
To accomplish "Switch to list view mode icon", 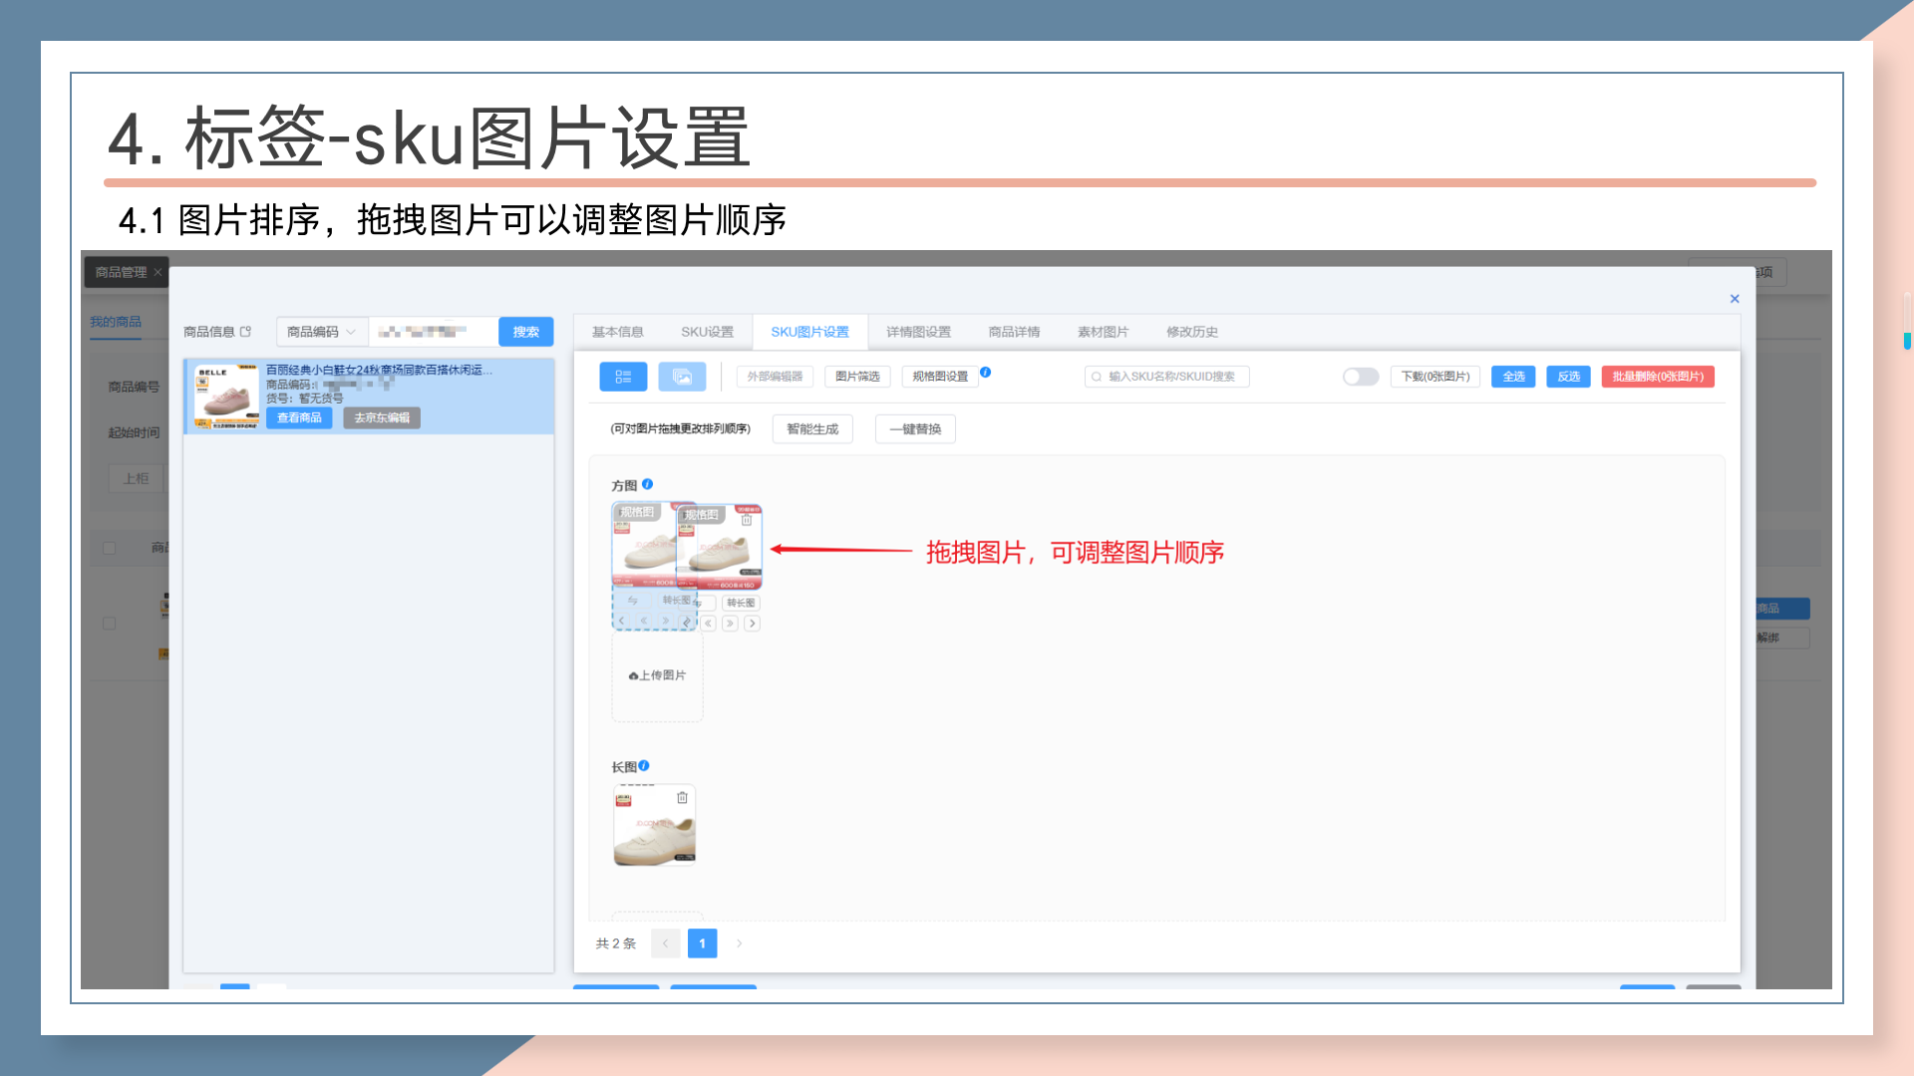I will [623, 377].
